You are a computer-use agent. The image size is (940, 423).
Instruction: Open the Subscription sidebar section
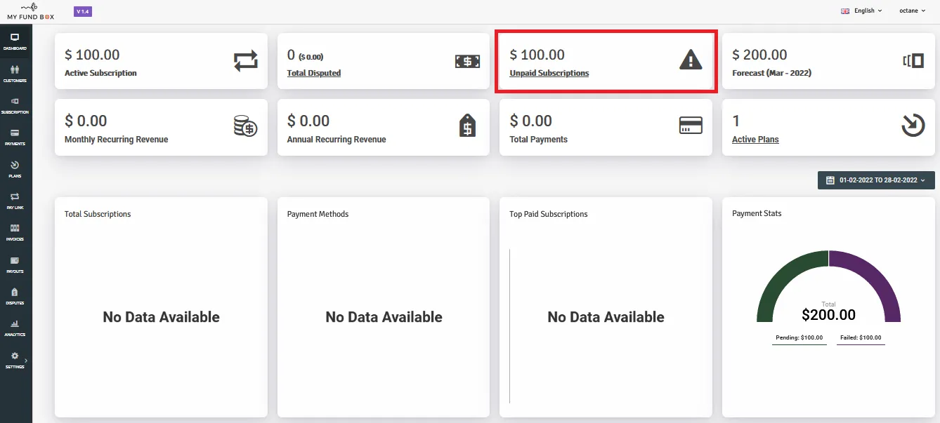point(15,105)
